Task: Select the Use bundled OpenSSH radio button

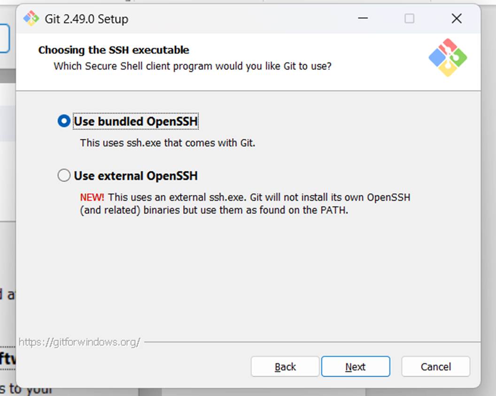Action: pos(64,122)
